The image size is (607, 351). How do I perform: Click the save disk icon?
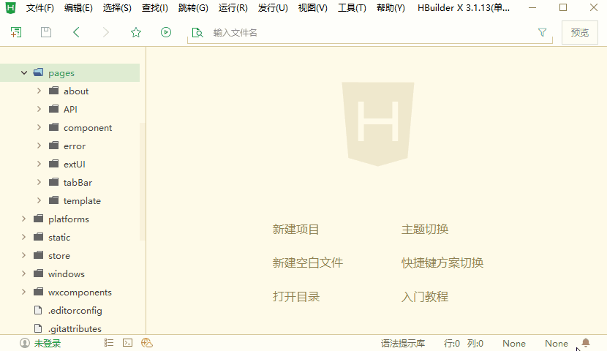(46, 32)
